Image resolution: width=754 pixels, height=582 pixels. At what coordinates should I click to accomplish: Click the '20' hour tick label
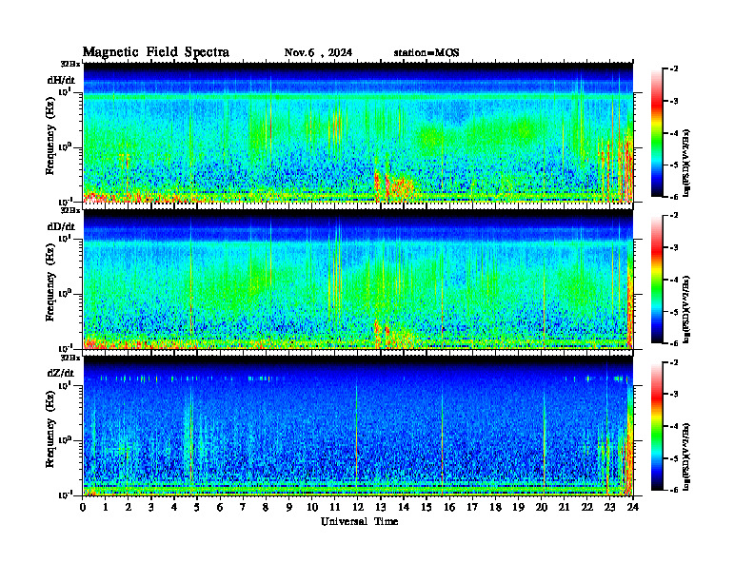[542, 507]
